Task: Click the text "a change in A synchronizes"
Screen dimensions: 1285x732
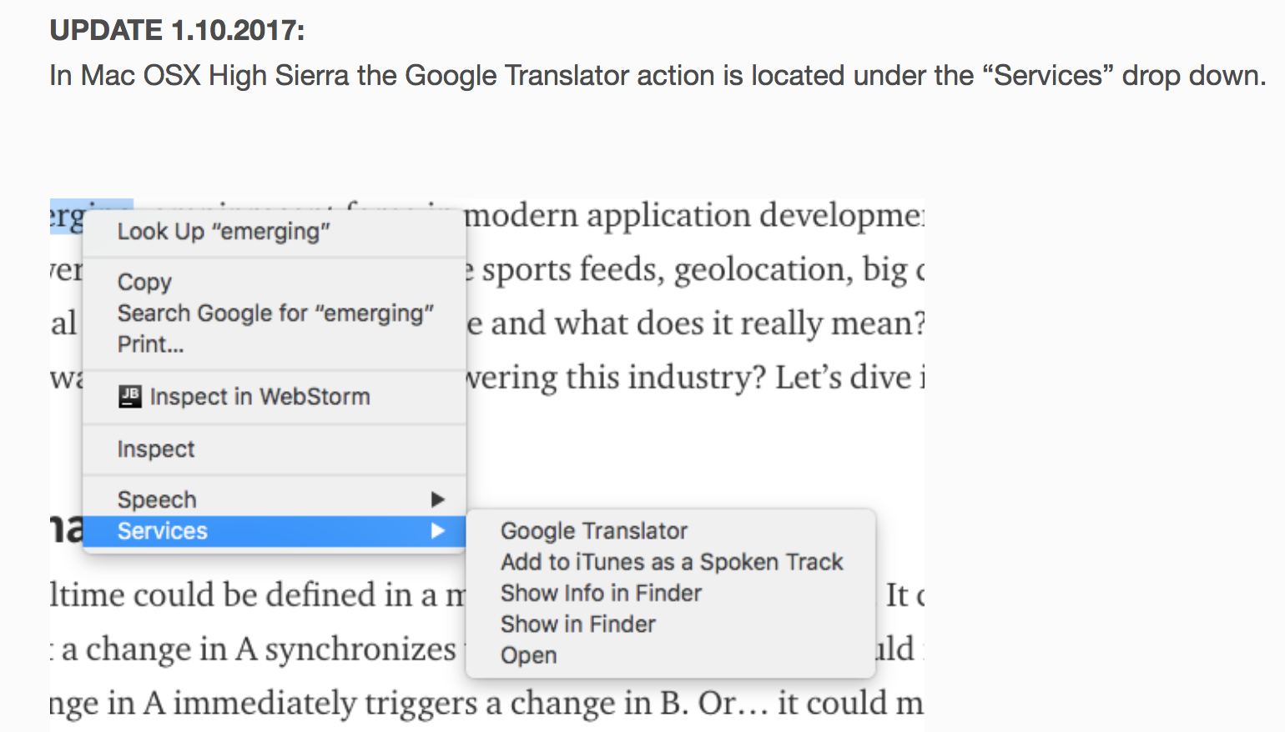Action: [x=259, y=649]
